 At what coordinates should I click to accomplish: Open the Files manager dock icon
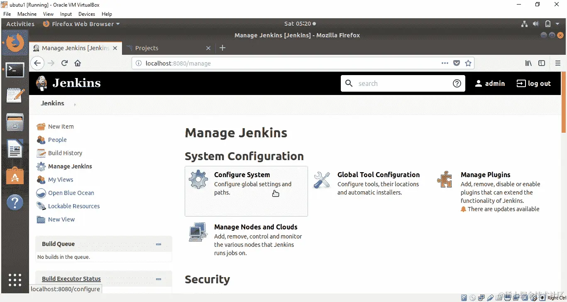pos(15,123)
